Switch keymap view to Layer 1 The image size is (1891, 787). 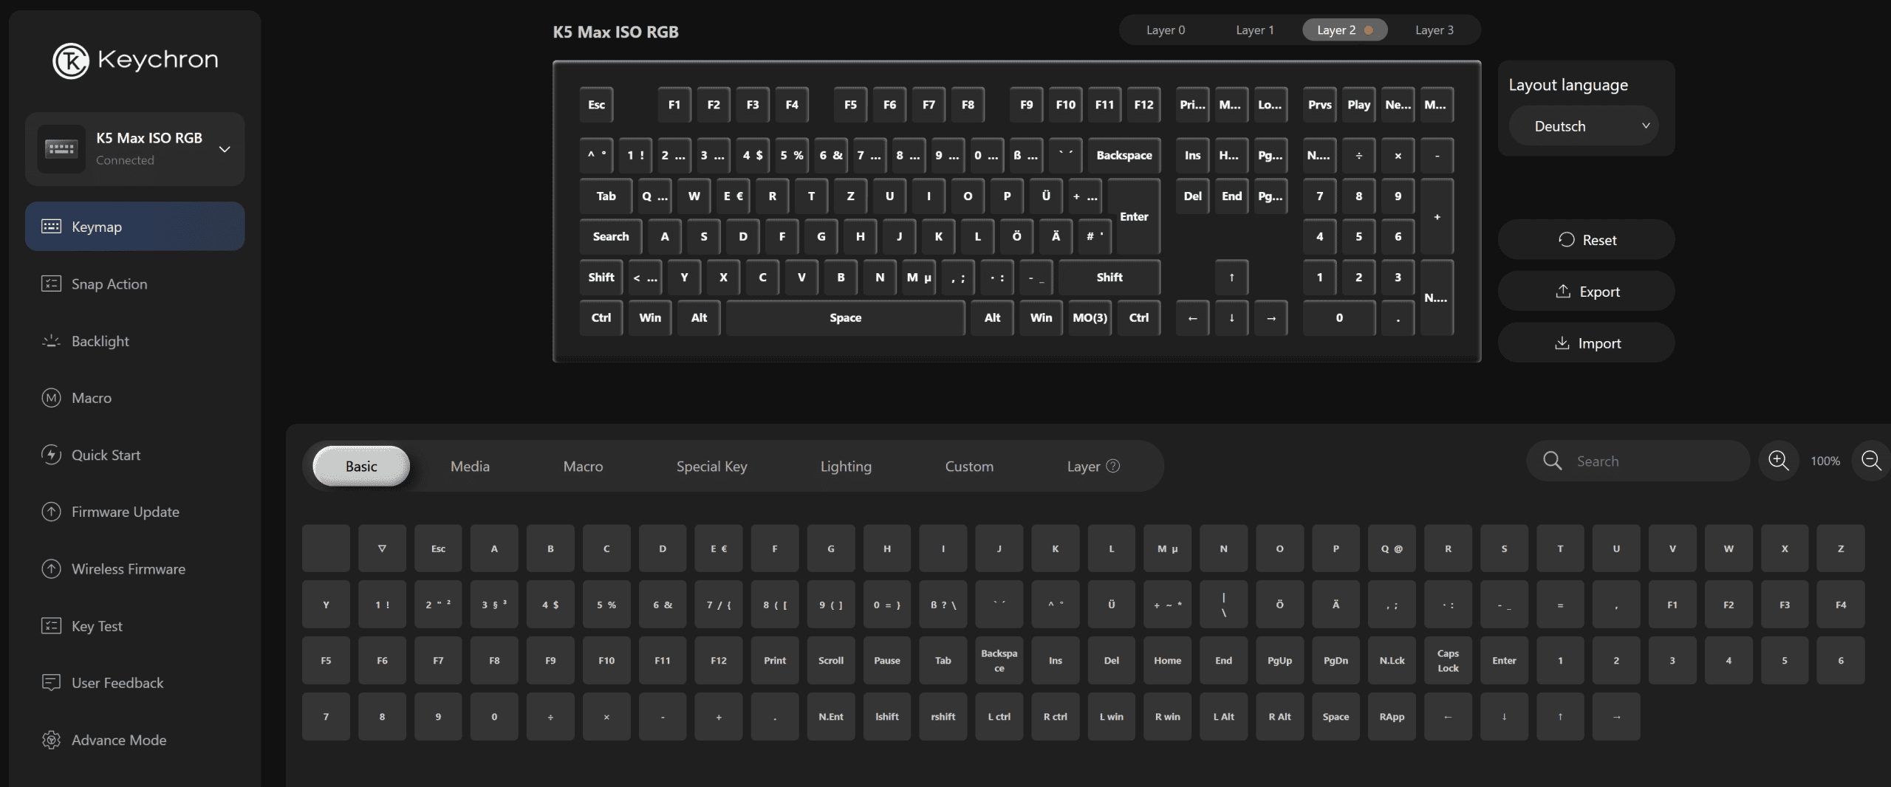pyautogui.click(x=1254, y=30)
